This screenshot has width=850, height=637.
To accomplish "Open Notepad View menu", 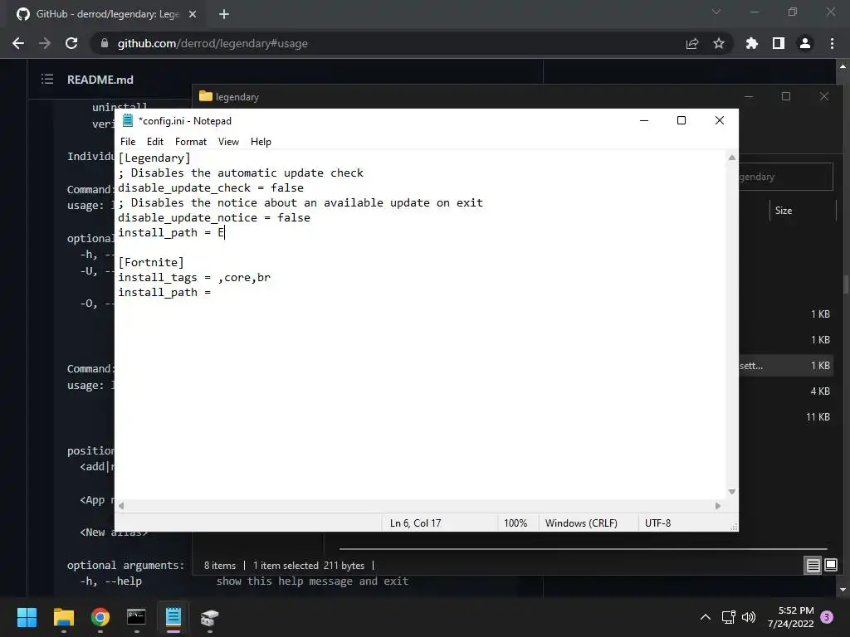I will tap(228, 142).
